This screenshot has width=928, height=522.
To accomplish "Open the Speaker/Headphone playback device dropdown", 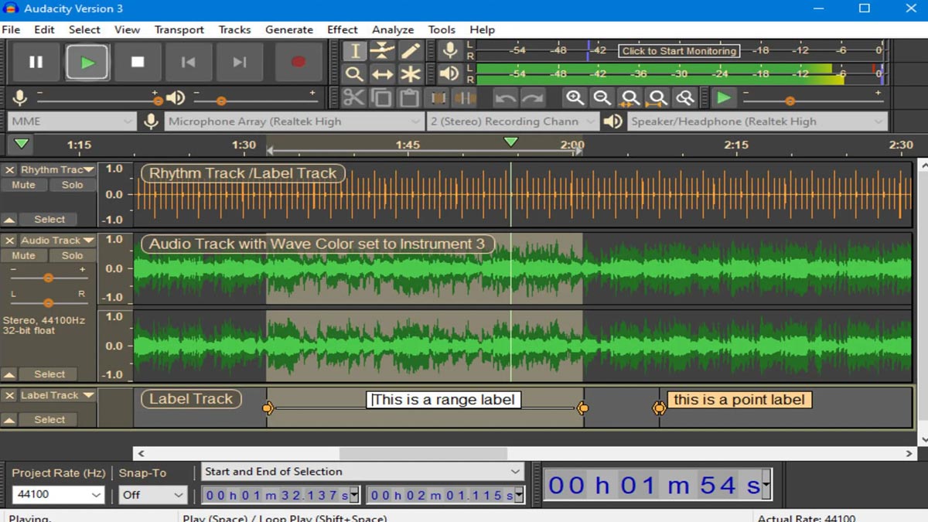I will 756,121.
